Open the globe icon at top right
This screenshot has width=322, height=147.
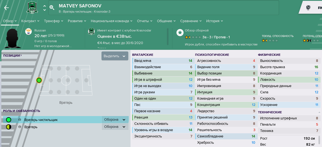[x=308, y=8]
